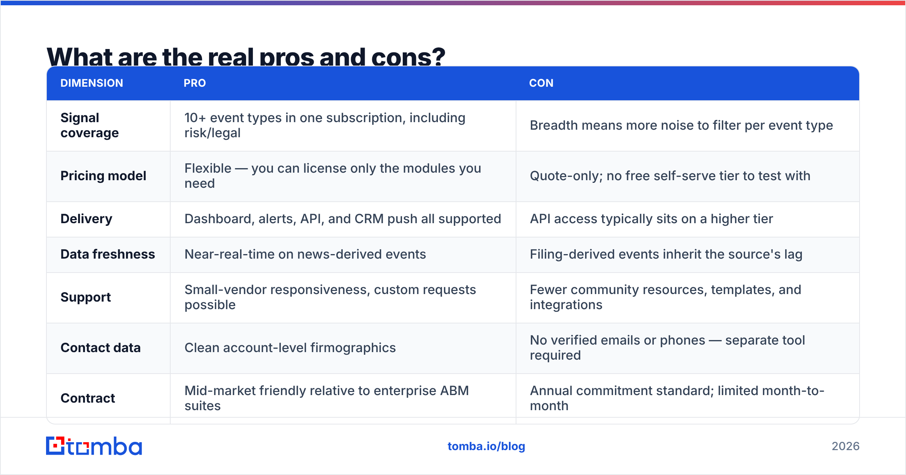Viewport: 906px width, 475px height.
Task: Select the 'Signal coverage' row label
Action: [89, 126]
